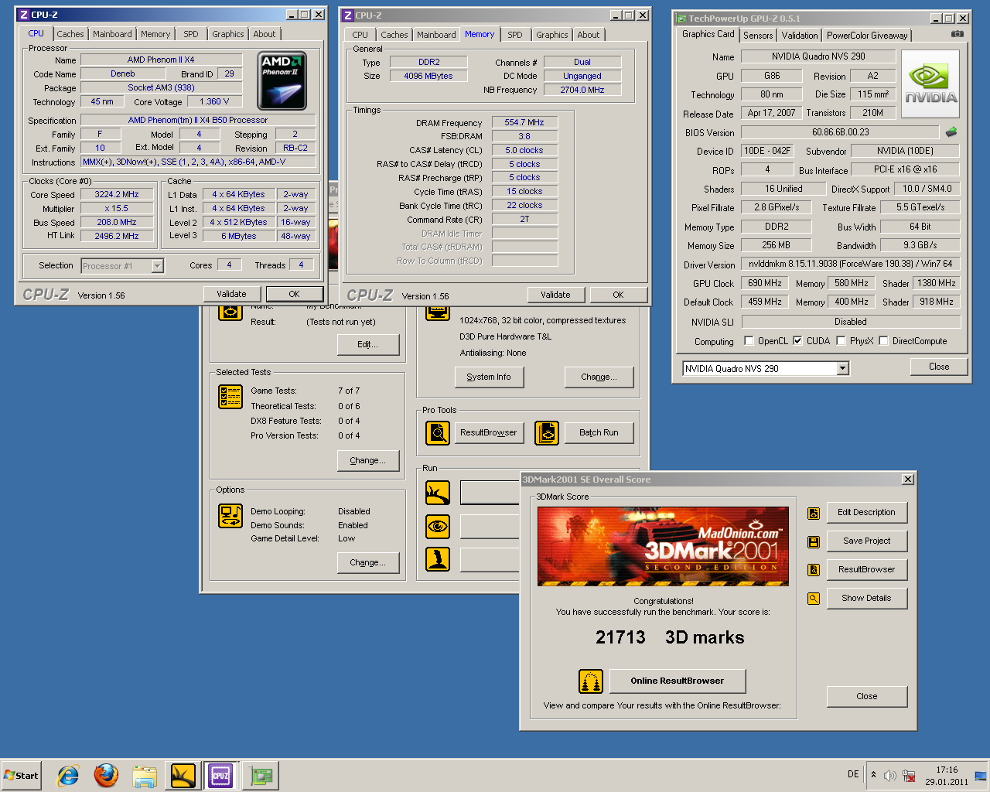Click the Online ResultBrowser button
This screenshot has height=792, width=990.
pyautogui.click(x=678, y=681)
